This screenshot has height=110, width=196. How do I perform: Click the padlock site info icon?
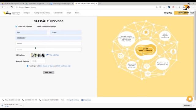point(17,7)
